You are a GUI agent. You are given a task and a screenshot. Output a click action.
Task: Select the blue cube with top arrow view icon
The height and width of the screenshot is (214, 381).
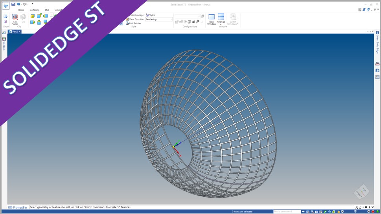(39, 16)
